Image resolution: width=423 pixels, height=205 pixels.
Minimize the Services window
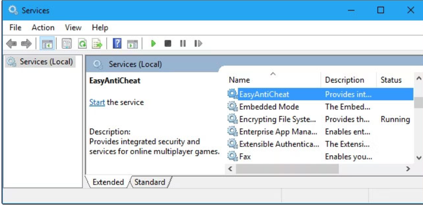click(351, 10)
